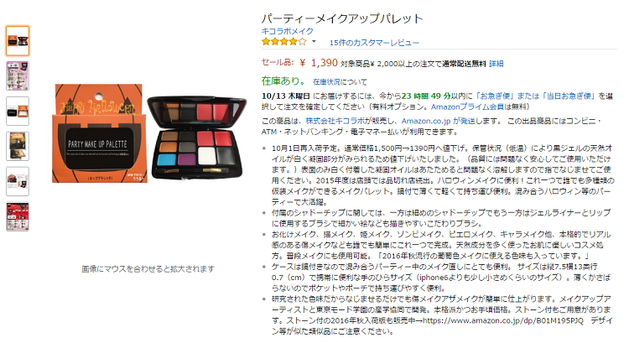Screen dimensions: 629x343
Task: Select the first product thumbnail with orange border
Action: pyautogui.click(x=18, y=40)
